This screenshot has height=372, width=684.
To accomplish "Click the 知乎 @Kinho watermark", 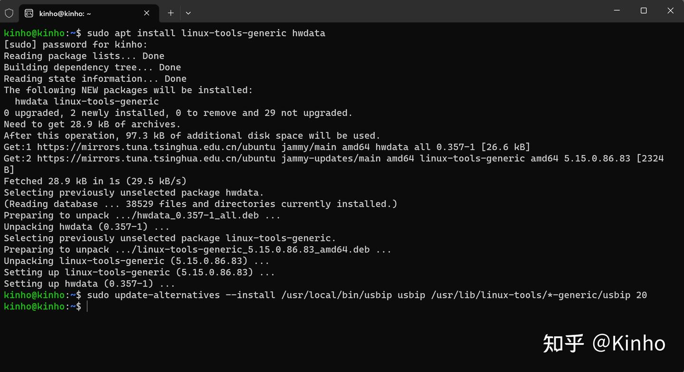I will (x=604, y=343).
